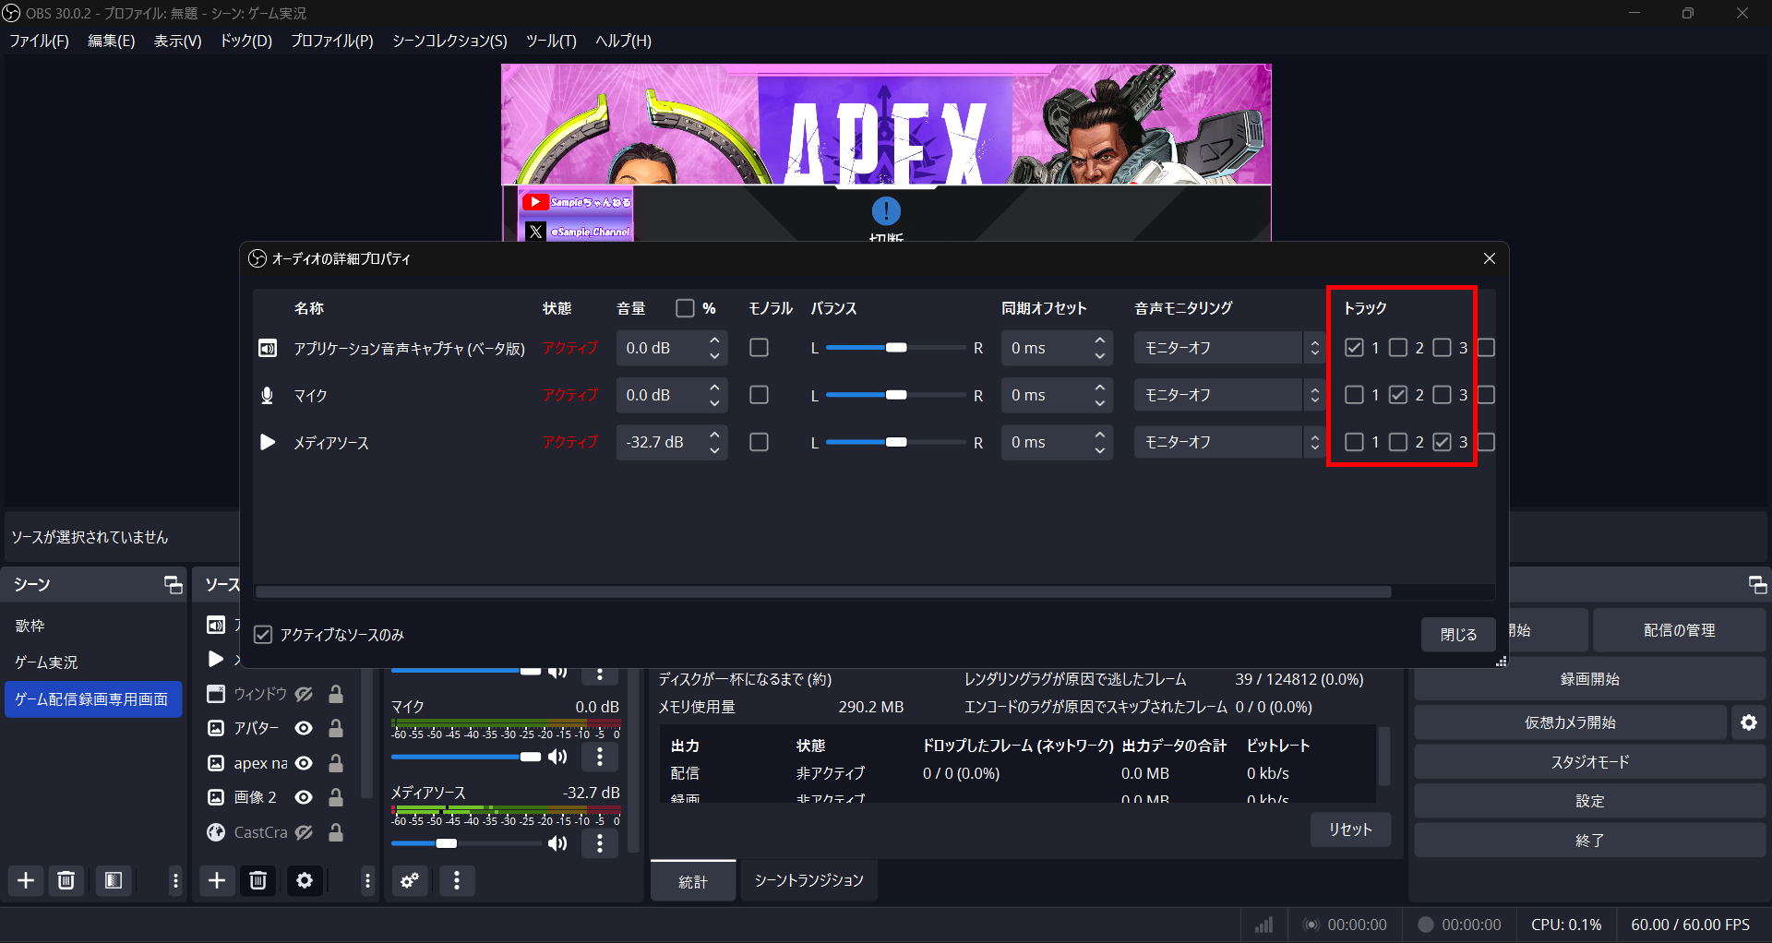Click the remove scene trash icon

[x=66, y=880]
